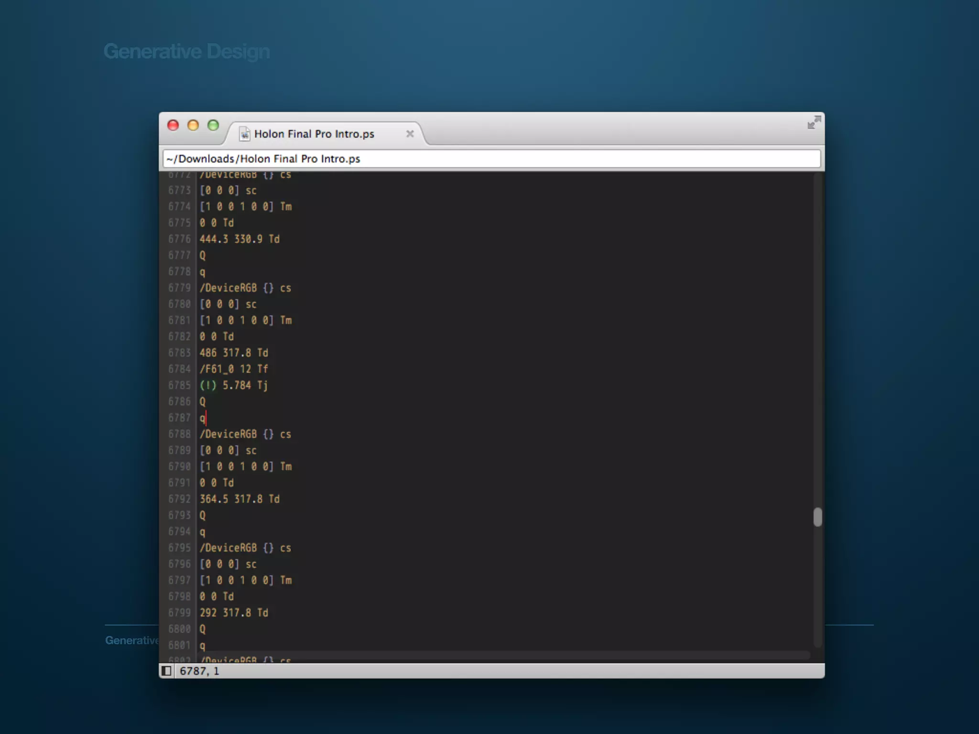Click the file icon on the Holon tab
The image size is (979, 734).
tap(244, 134)
